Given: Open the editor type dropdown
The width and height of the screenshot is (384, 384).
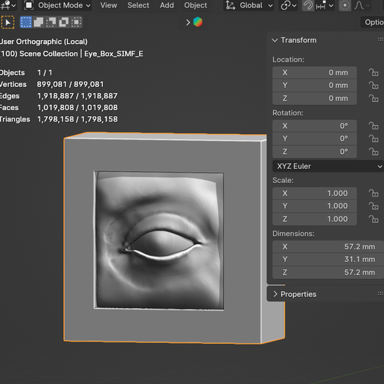Looking at the screenshot, I should coord(8,5).
